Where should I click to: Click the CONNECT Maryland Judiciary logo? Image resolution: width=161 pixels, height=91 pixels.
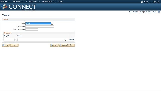[x=18, y=7]
